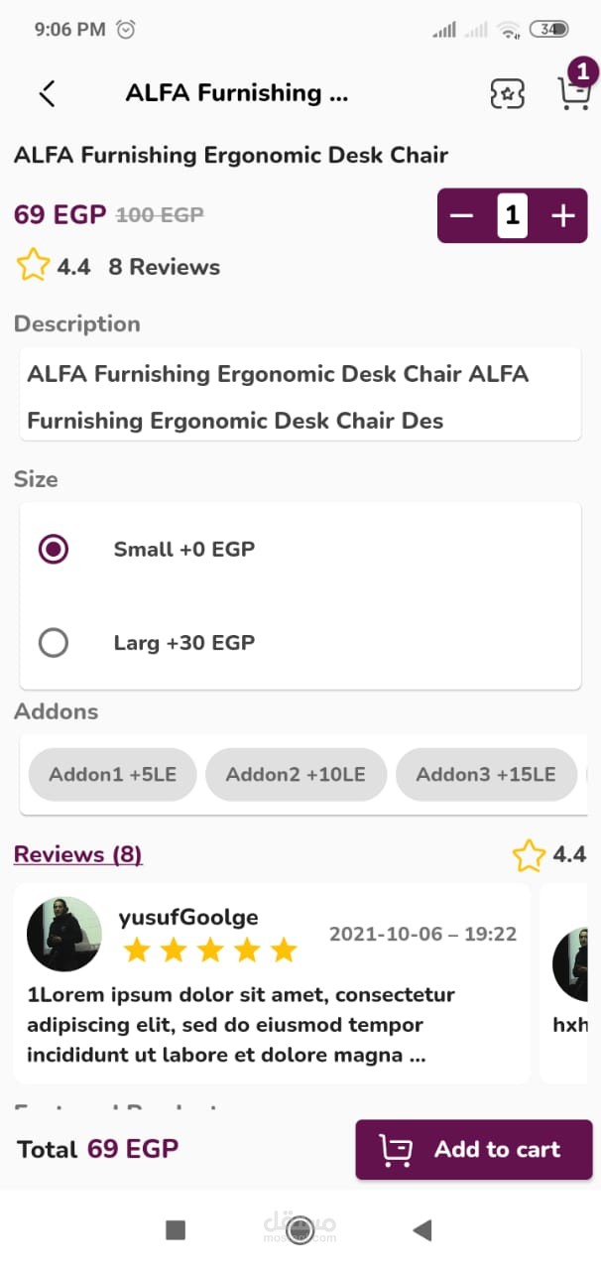
Task: Tap the back arrow icon
Action: (x=47, y=93)
